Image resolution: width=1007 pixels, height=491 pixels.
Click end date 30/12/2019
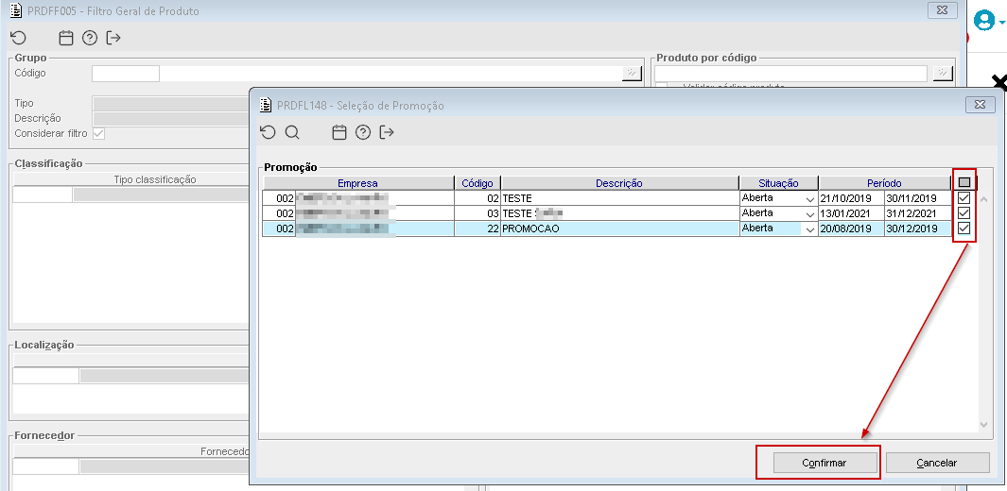tap(917, 229)
